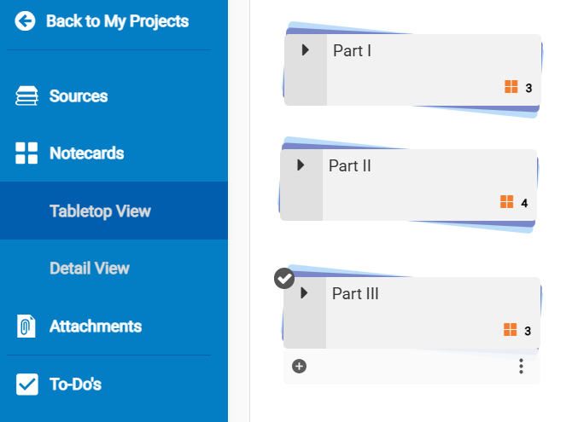Click the To-Do's checkmark icon

pos(27,384)
